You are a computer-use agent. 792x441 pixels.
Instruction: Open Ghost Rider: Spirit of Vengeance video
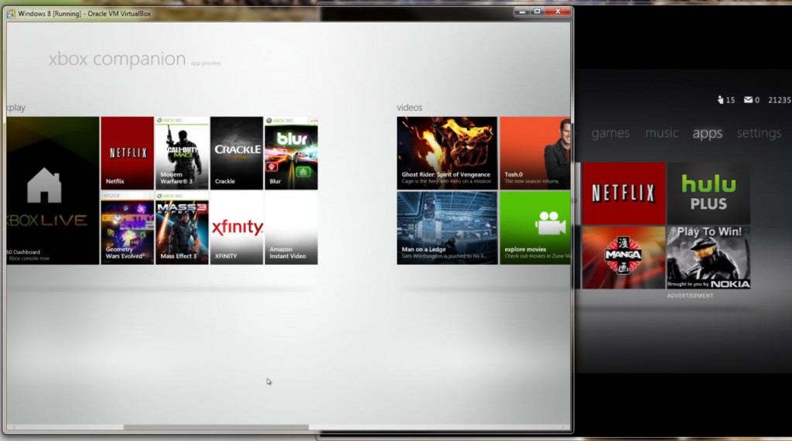tap(447, 153)
